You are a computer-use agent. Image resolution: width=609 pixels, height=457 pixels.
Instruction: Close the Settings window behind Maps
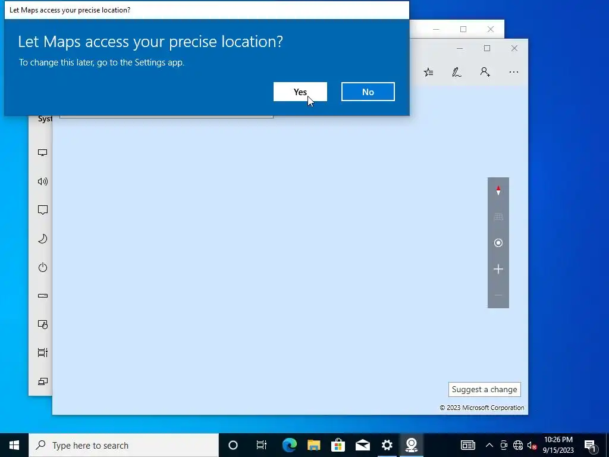[491, 29]
